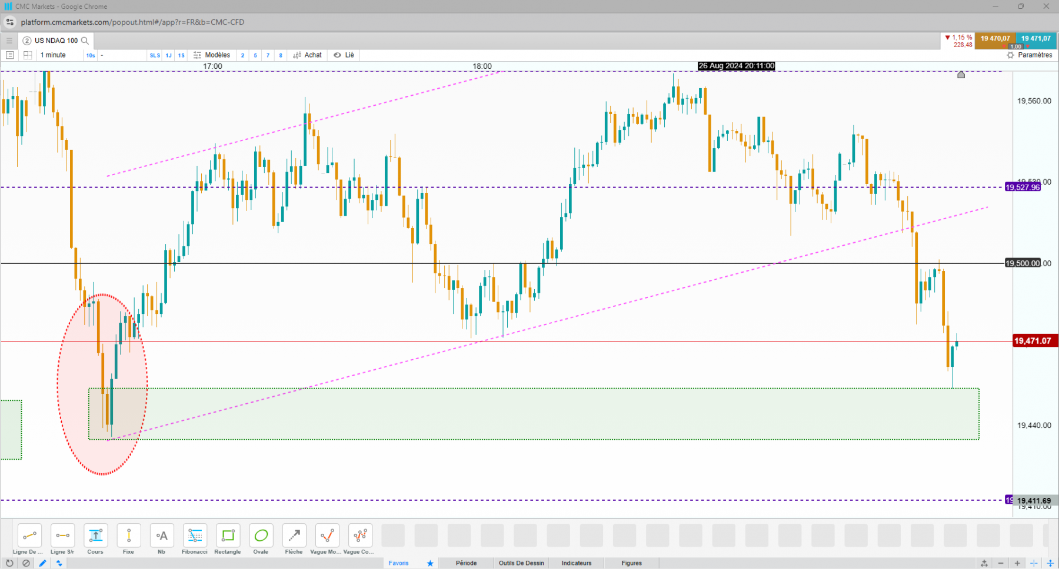Click the pencil edit-drawings icon
Image resolution: width=1059 pixels, height=569 pixels.
[42, 563]
